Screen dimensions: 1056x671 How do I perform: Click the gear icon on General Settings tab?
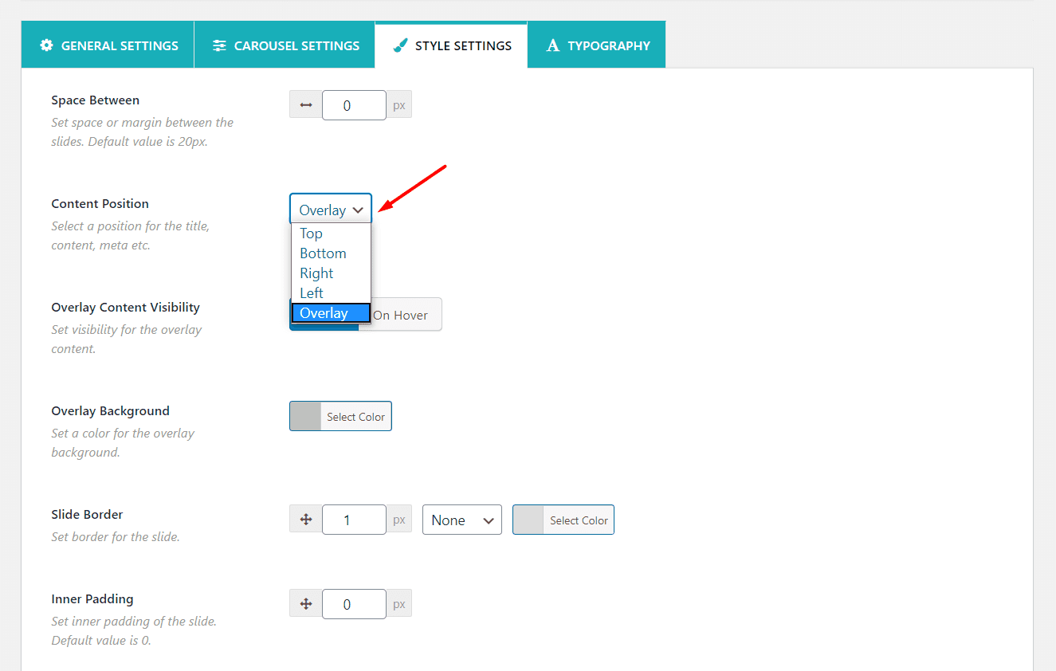(x=47, y=45)
